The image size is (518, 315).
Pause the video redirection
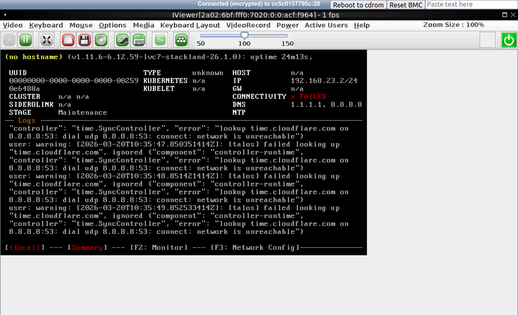coord(25,40)
